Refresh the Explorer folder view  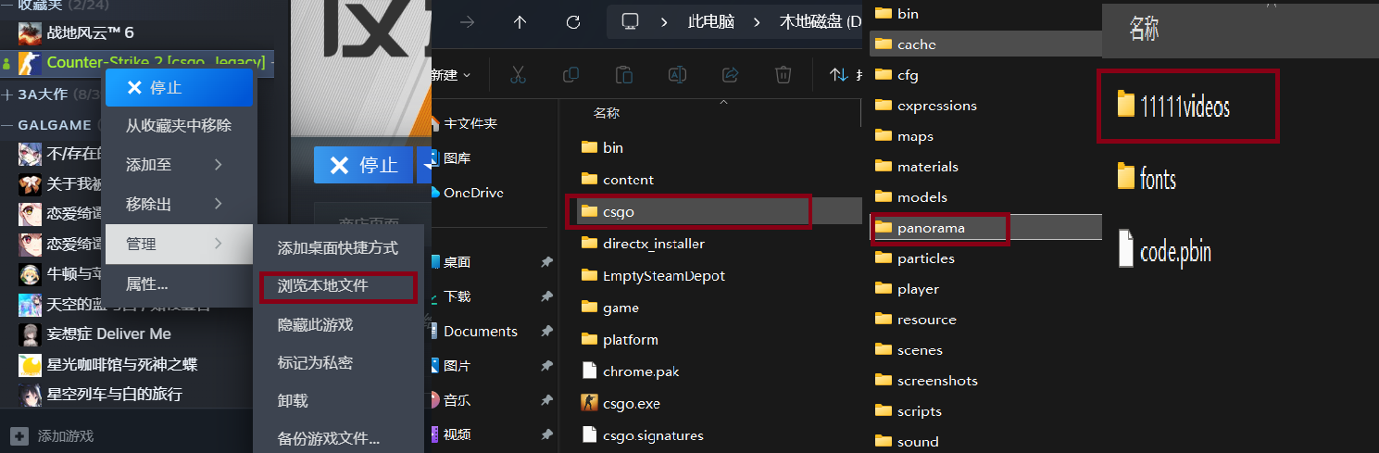pos(573,21)
